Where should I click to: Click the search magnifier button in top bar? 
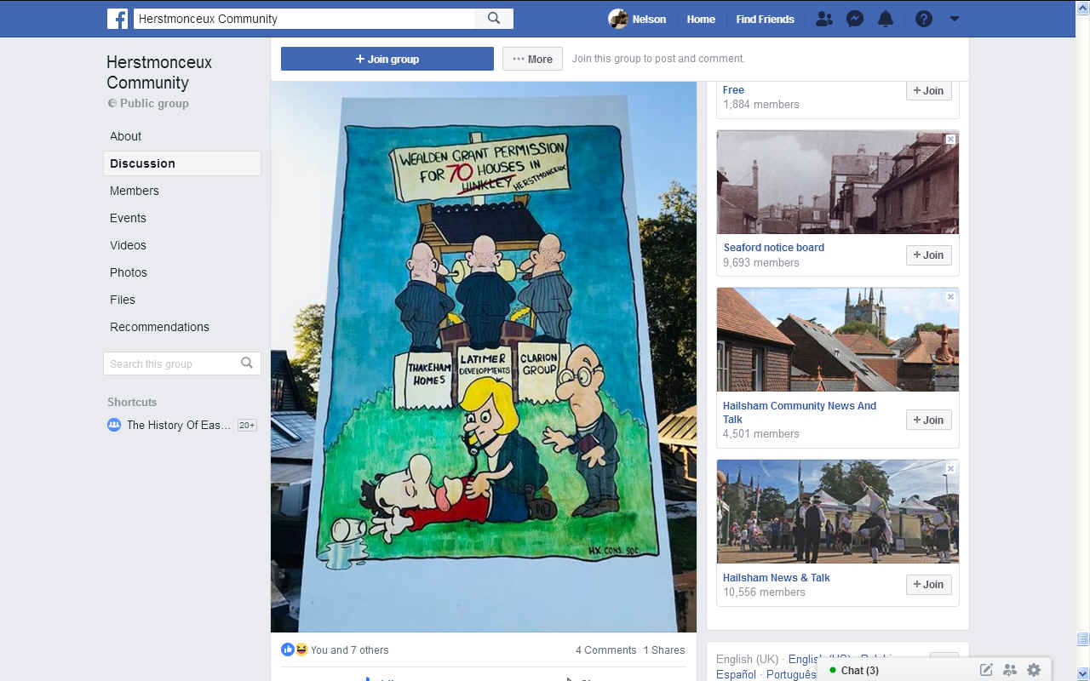tap(494, 19)
